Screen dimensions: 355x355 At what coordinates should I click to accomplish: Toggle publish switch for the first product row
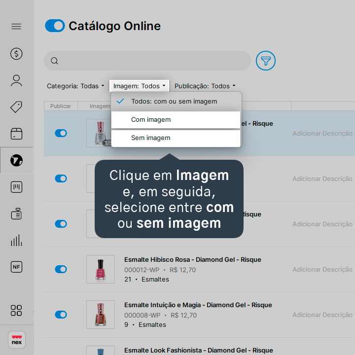point(61,133)
